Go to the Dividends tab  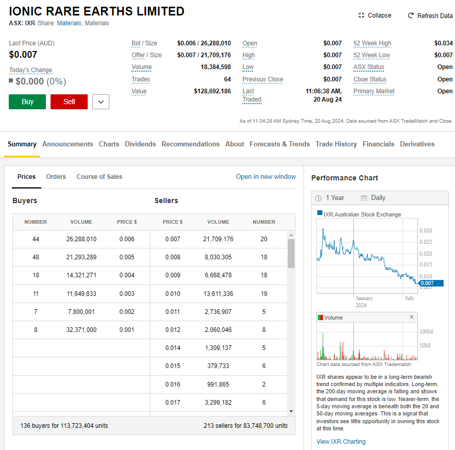point(140,144)
